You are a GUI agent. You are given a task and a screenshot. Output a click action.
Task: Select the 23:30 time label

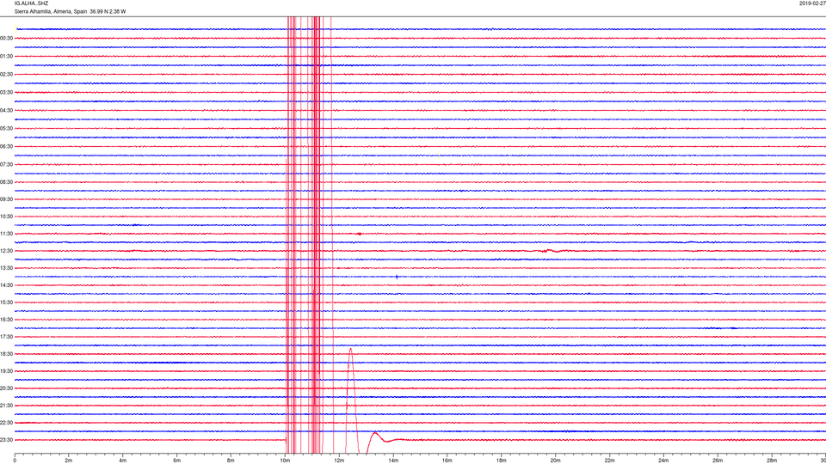pyautogui.click(x=6, y=440)
